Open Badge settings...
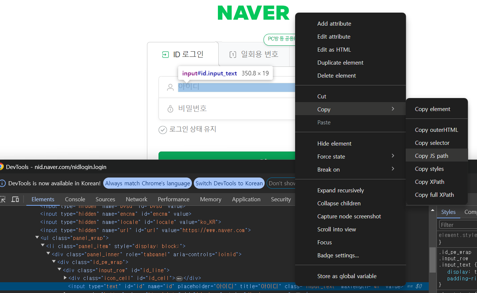477x293 pixels. (350, 255)
